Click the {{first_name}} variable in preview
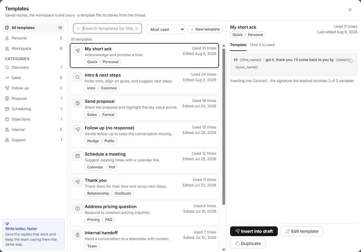 pos(251,60)
